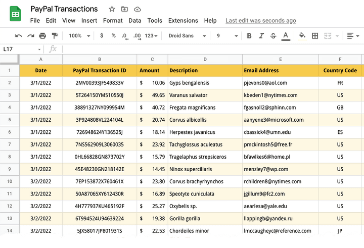Increase decimal places

click(x=137, y=36)
